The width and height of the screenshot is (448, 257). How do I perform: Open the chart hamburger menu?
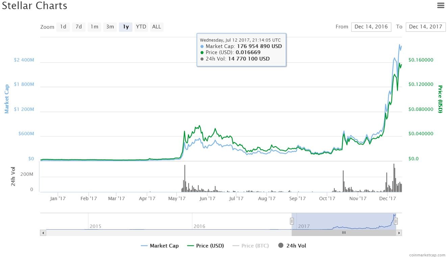(x=441, y=5)
